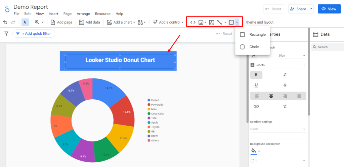
Task: Open the Resource menu
Action: (x=103, y=13)
